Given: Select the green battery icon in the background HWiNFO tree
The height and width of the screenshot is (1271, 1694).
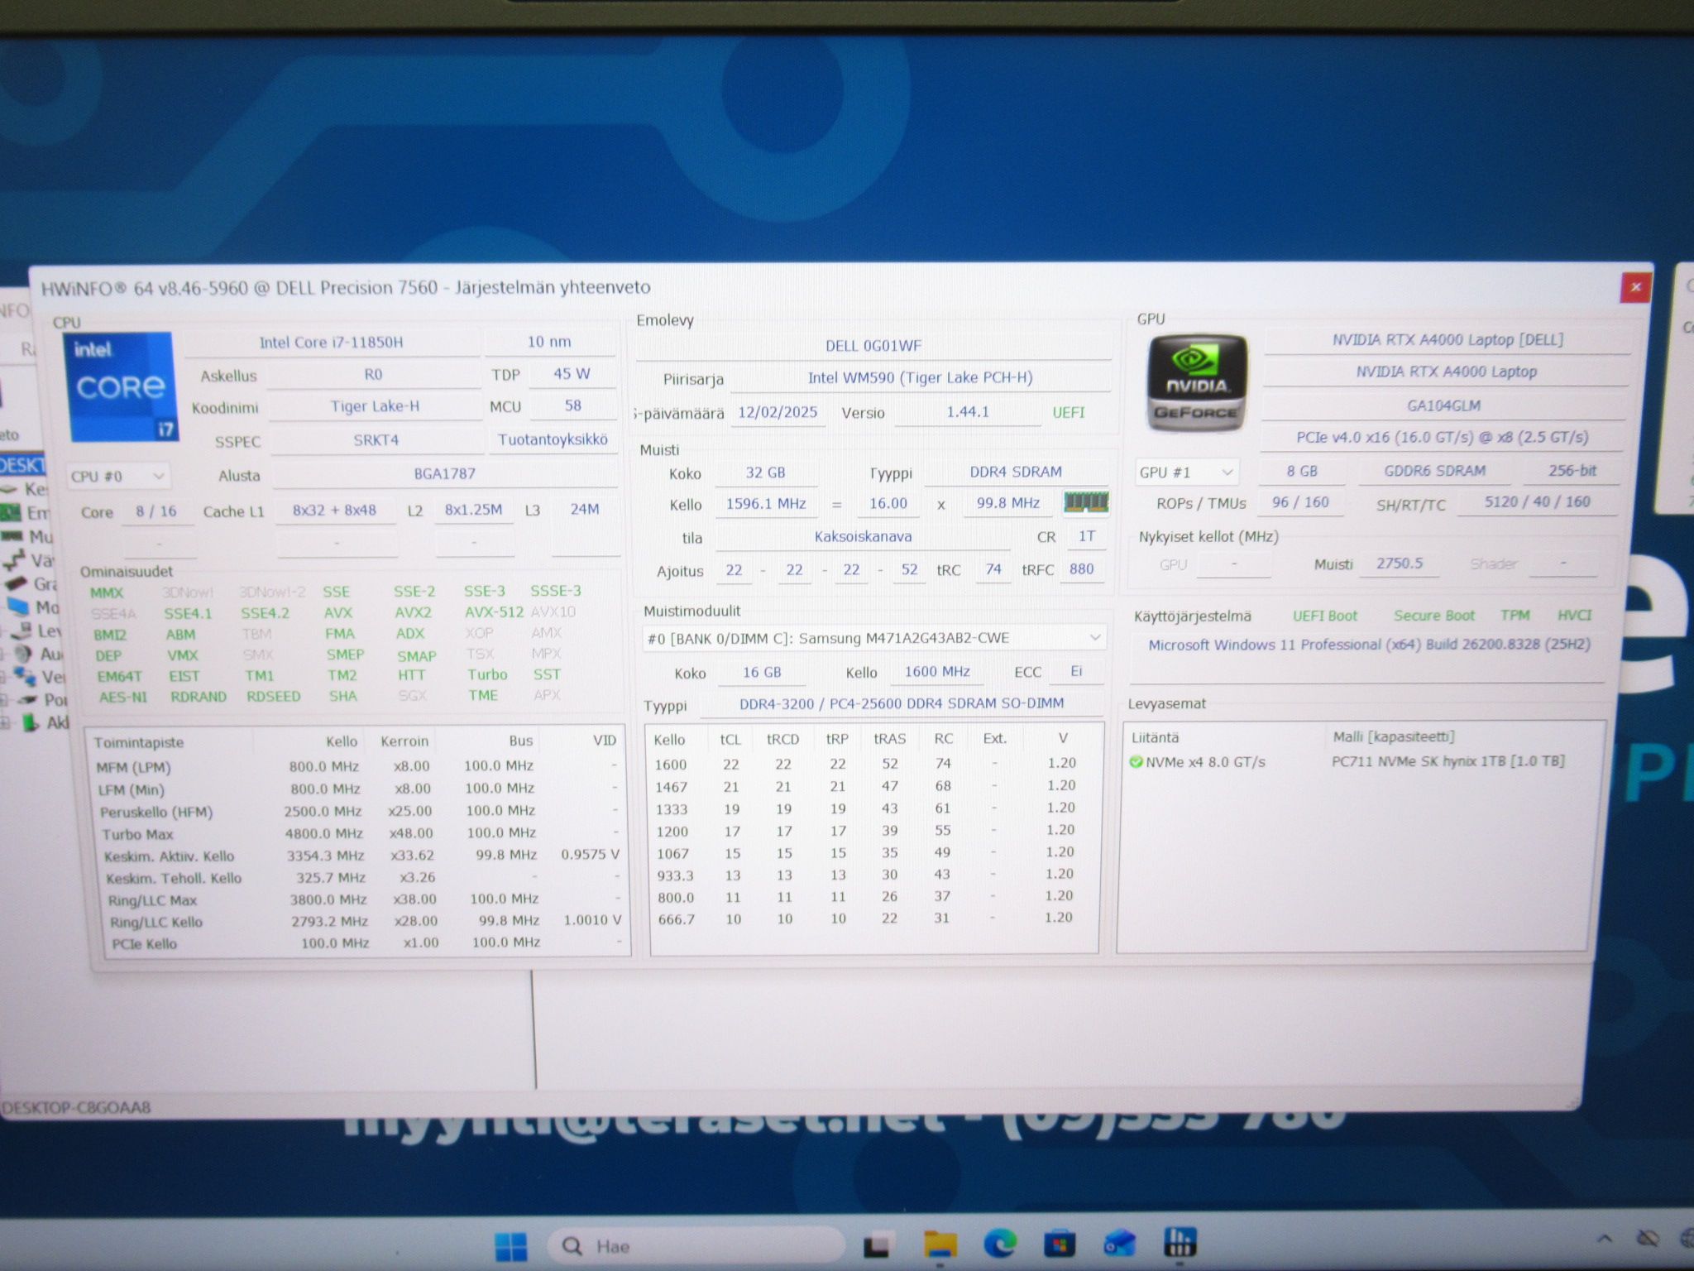Looking at the screenshot, I should click(x=31, y=723).
